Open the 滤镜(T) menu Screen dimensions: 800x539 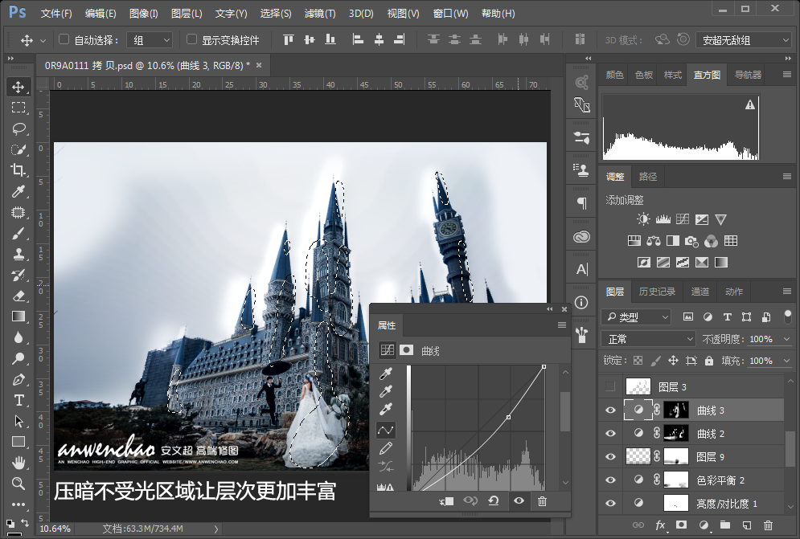tap(320, 14)
